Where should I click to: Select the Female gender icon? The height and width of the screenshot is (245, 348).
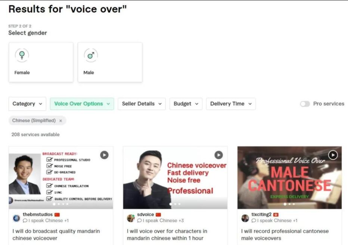(22, 55)
